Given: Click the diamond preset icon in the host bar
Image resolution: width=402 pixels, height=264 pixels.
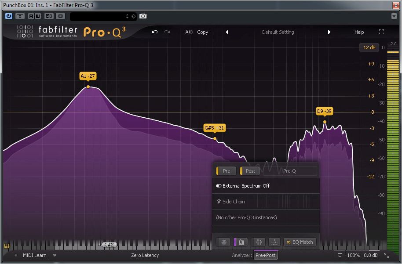Looking at the screenshot, I should pyautogui.click(x=133, y=16).
